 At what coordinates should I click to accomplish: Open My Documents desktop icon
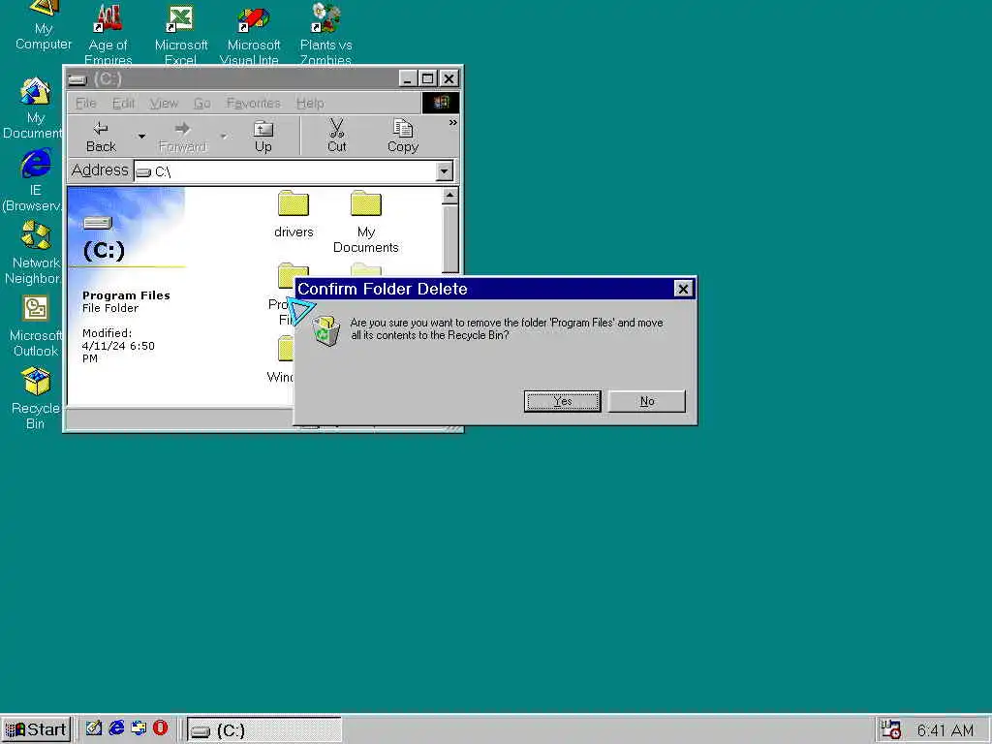[34, 108]
